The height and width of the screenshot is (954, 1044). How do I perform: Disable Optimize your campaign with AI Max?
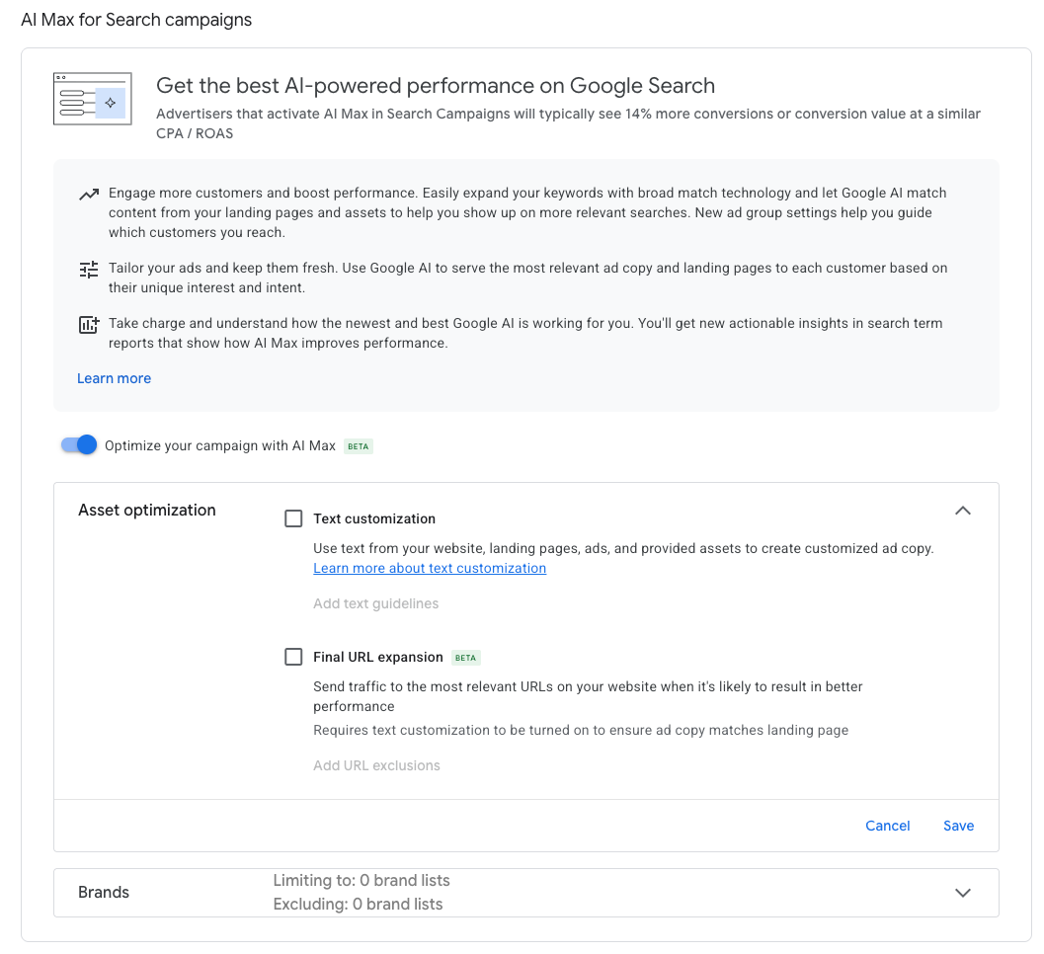[x=77, y=444]
